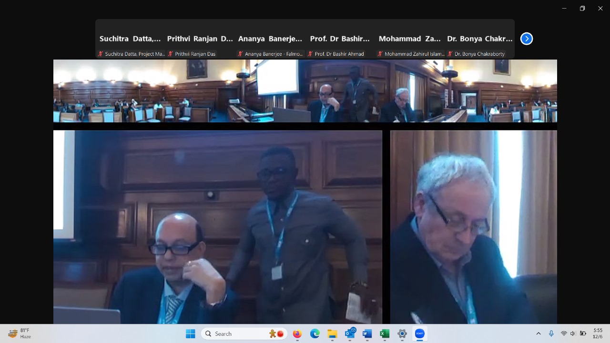Click the Windows Start button

[x=190, y=334]
